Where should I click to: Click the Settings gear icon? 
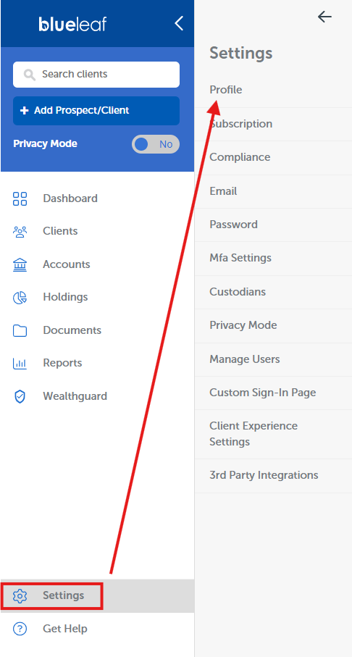(x=20, y=595)
